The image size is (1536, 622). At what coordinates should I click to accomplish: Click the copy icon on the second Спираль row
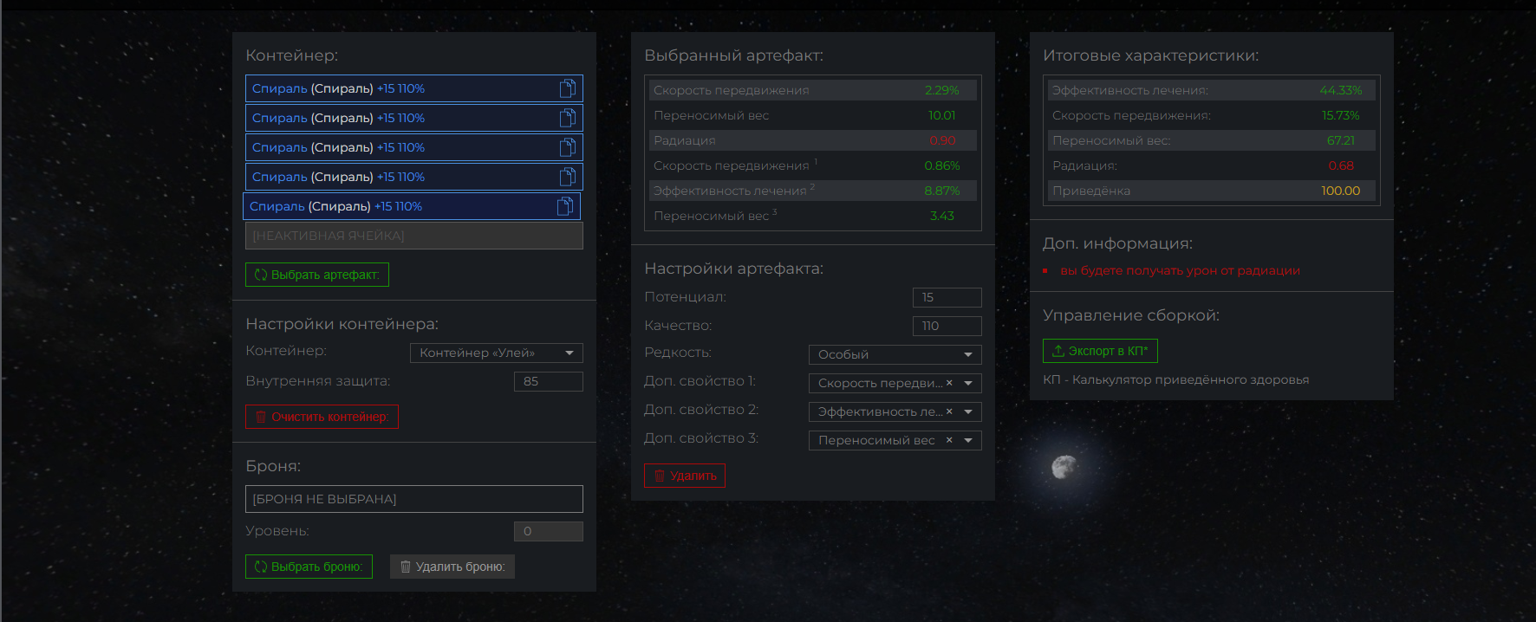[x=567, y=118]
